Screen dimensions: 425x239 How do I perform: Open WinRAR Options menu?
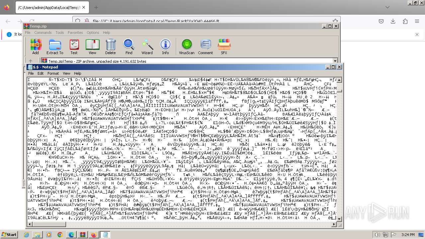coord(93,33)
